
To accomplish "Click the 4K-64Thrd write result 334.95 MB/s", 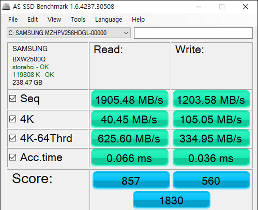I will pos(212,138).
